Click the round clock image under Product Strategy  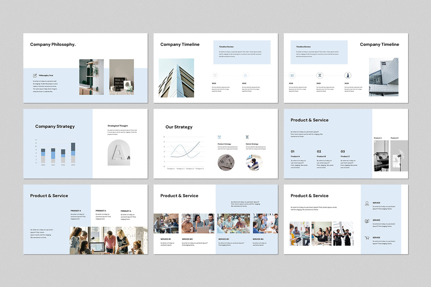pyautogui.click(x=226, y=163)
